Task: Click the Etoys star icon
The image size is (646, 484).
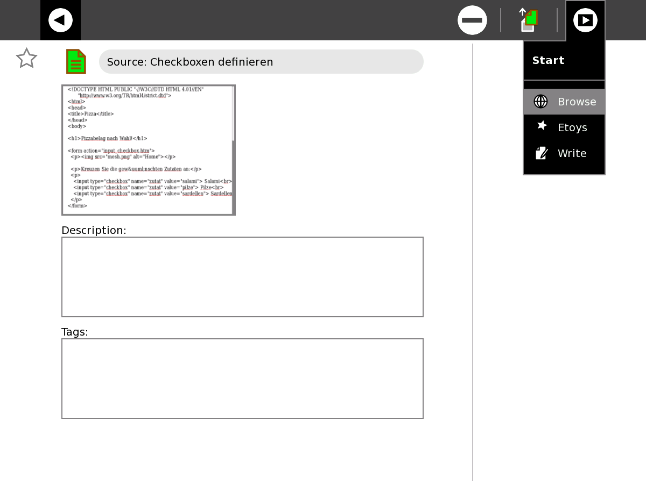Action: pos(542,126)
